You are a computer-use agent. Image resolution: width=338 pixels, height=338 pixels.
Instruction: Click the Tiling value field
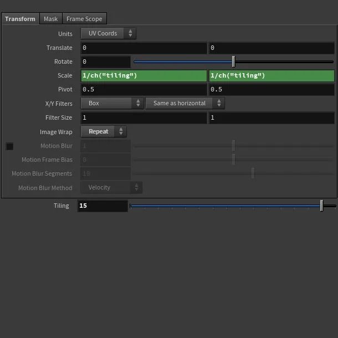pyautogui.click(x=103, y=206)
